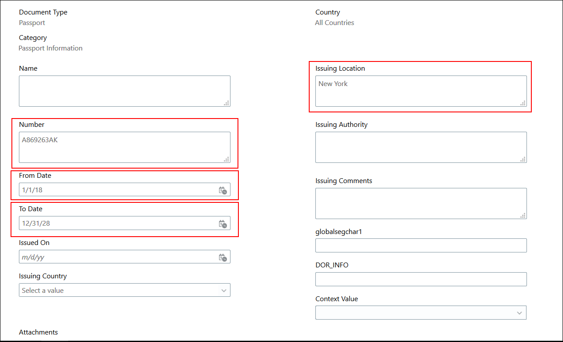The width and height of the screenshot is (563, 342).
Task: Click the DOR_INFO text field
Action: click(421, 279)
